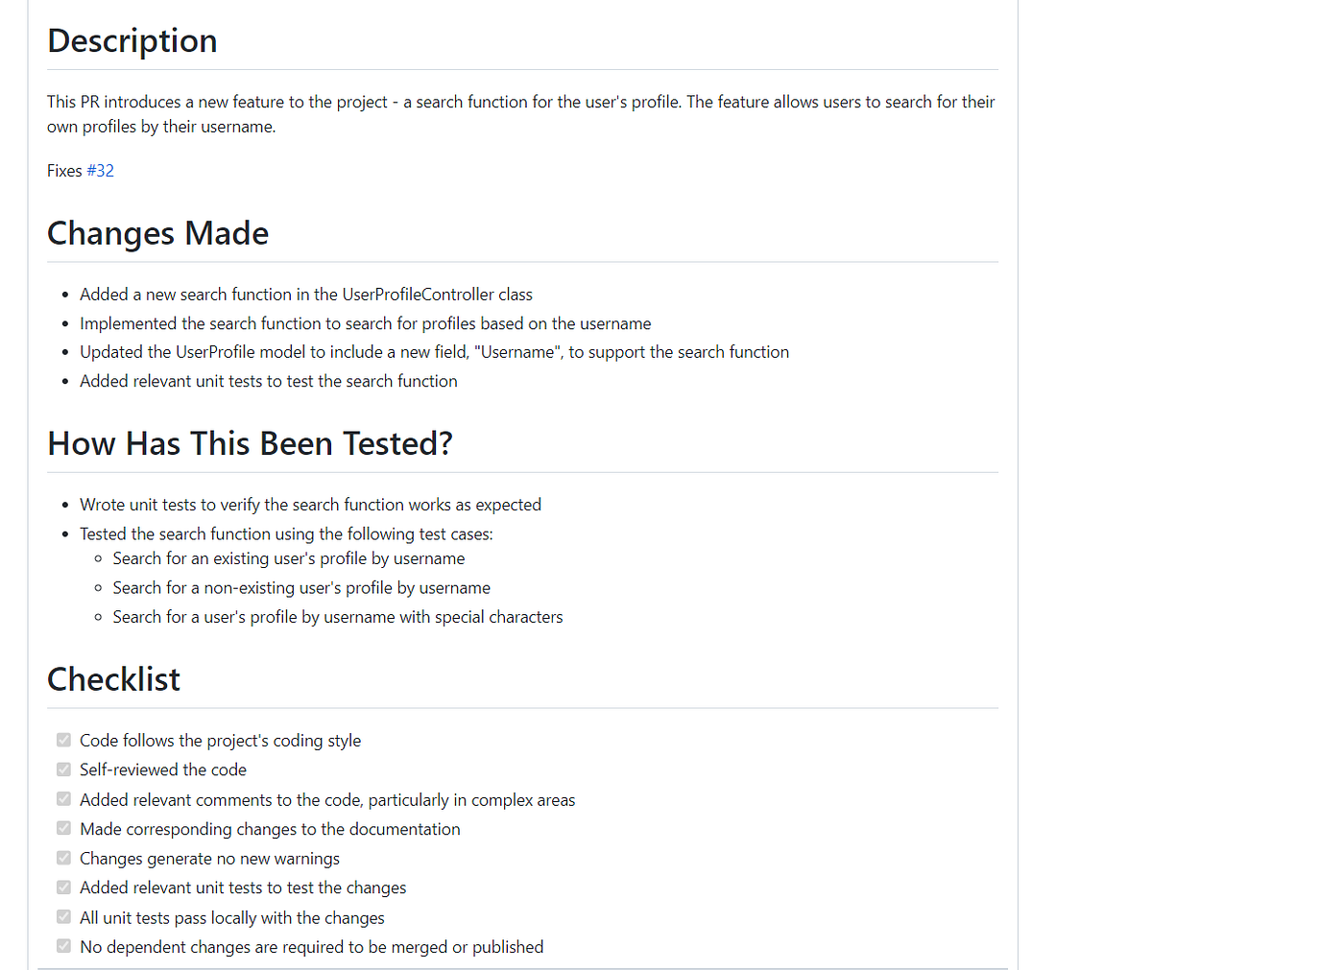The height and width of the screenshot is (970, 1344).
Task: Toggle 'All unit tests pass locally' checkbox
Action: pos(63,917)
